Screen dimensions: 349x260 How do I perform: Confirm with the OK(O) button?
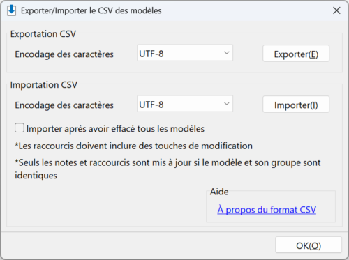click(x=309, y=245)
